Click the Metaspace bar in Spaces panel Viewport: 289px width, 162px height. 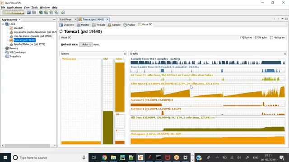pos(81,143)
